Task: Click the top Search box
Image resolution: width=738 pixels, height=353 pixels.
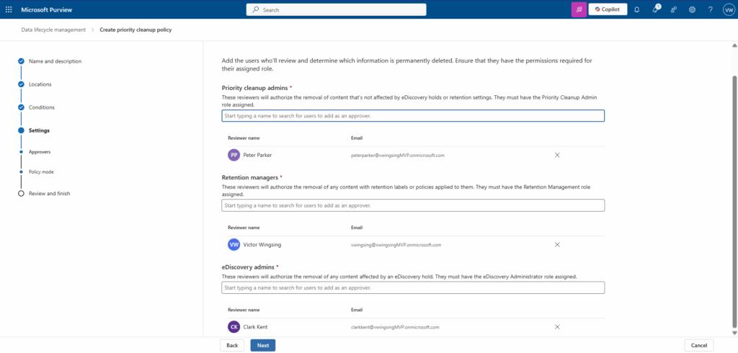Action: coord(336,9)
